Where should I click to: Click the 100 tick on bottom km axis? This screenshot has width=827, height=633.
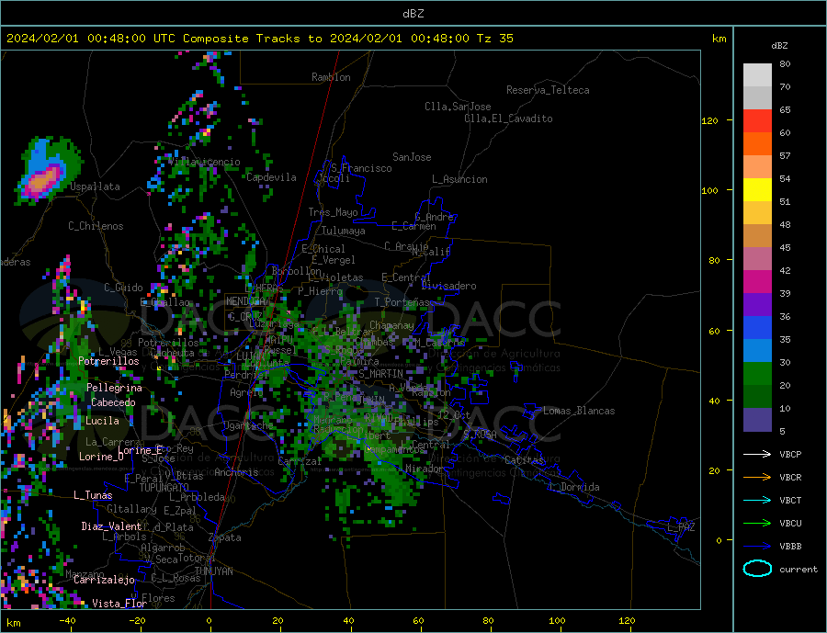pos(557,621)
